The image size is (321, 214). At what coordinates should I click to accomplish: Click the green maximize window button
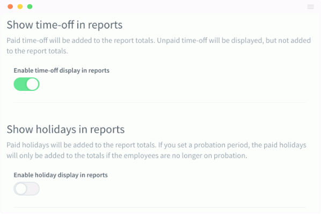pos(30,6)
